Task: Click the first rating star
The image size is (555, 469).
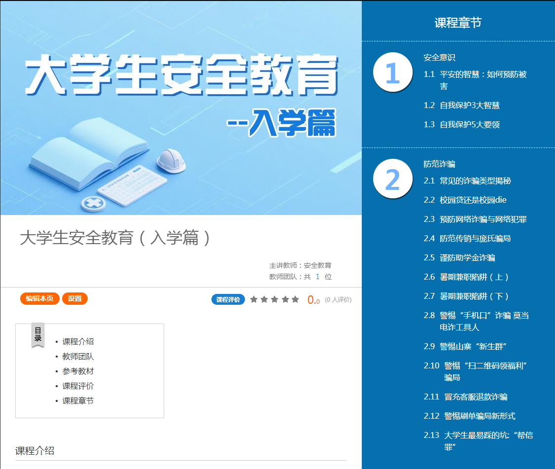Action: (254, 299)
